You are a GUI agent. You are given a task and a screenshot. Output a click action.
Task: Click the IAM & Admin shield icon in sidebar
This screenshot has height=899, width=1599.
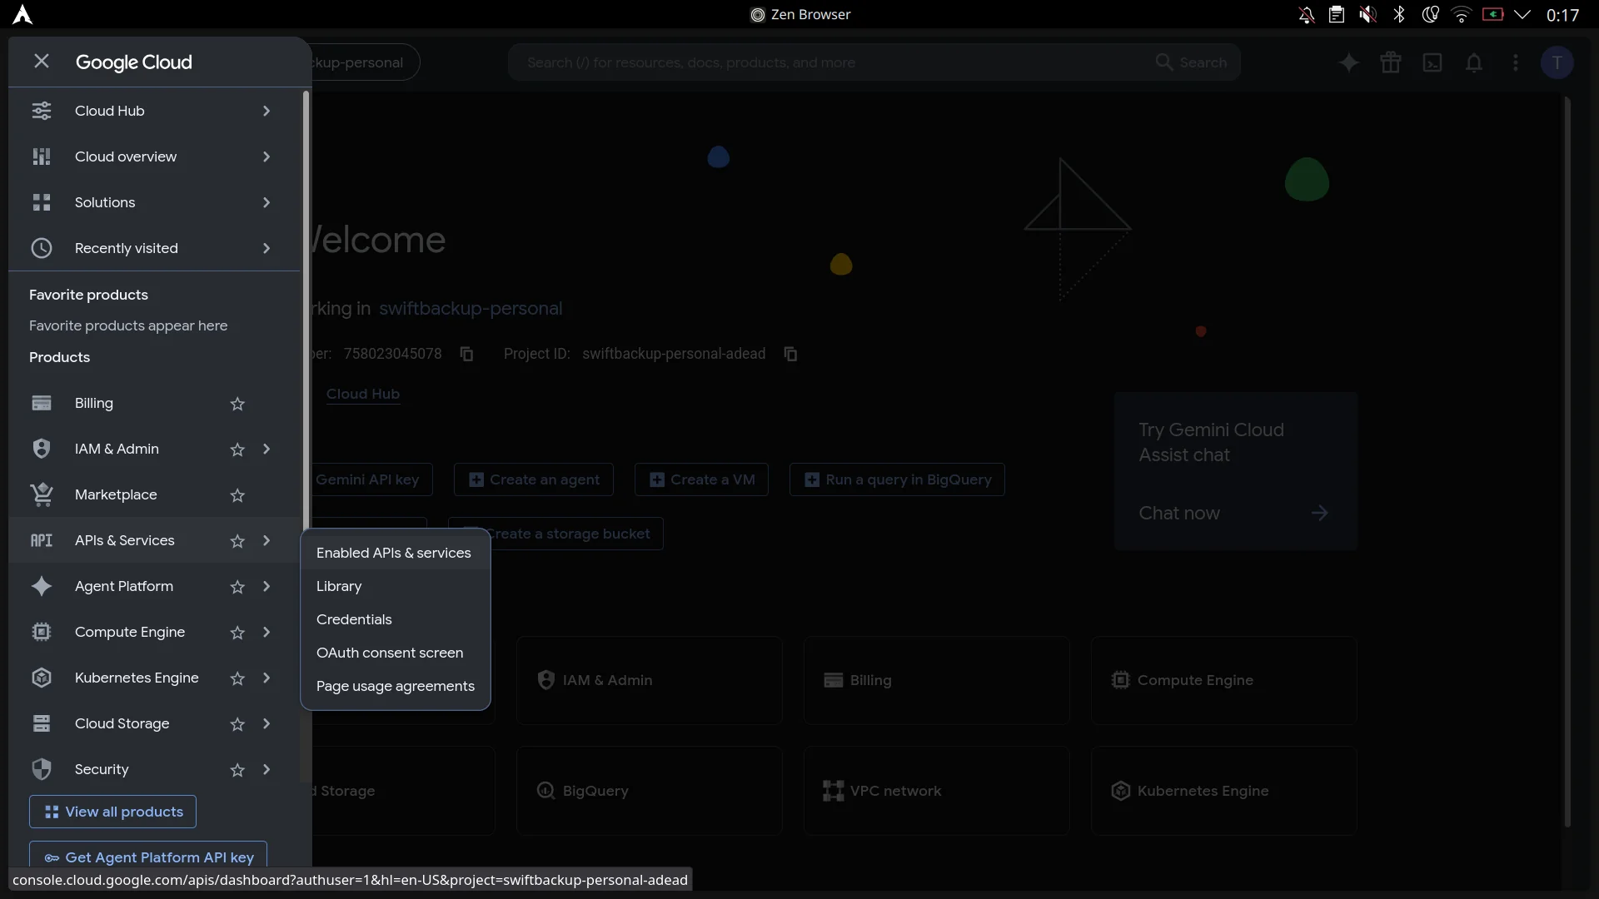(42, 449)
